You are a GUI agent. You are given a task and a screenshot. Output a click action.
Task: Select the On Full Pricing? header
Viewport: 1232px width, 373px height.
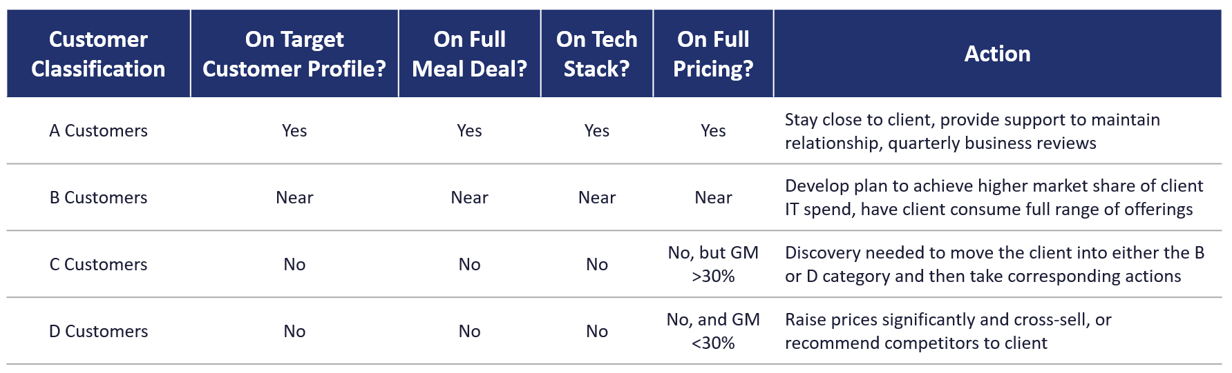713,54
